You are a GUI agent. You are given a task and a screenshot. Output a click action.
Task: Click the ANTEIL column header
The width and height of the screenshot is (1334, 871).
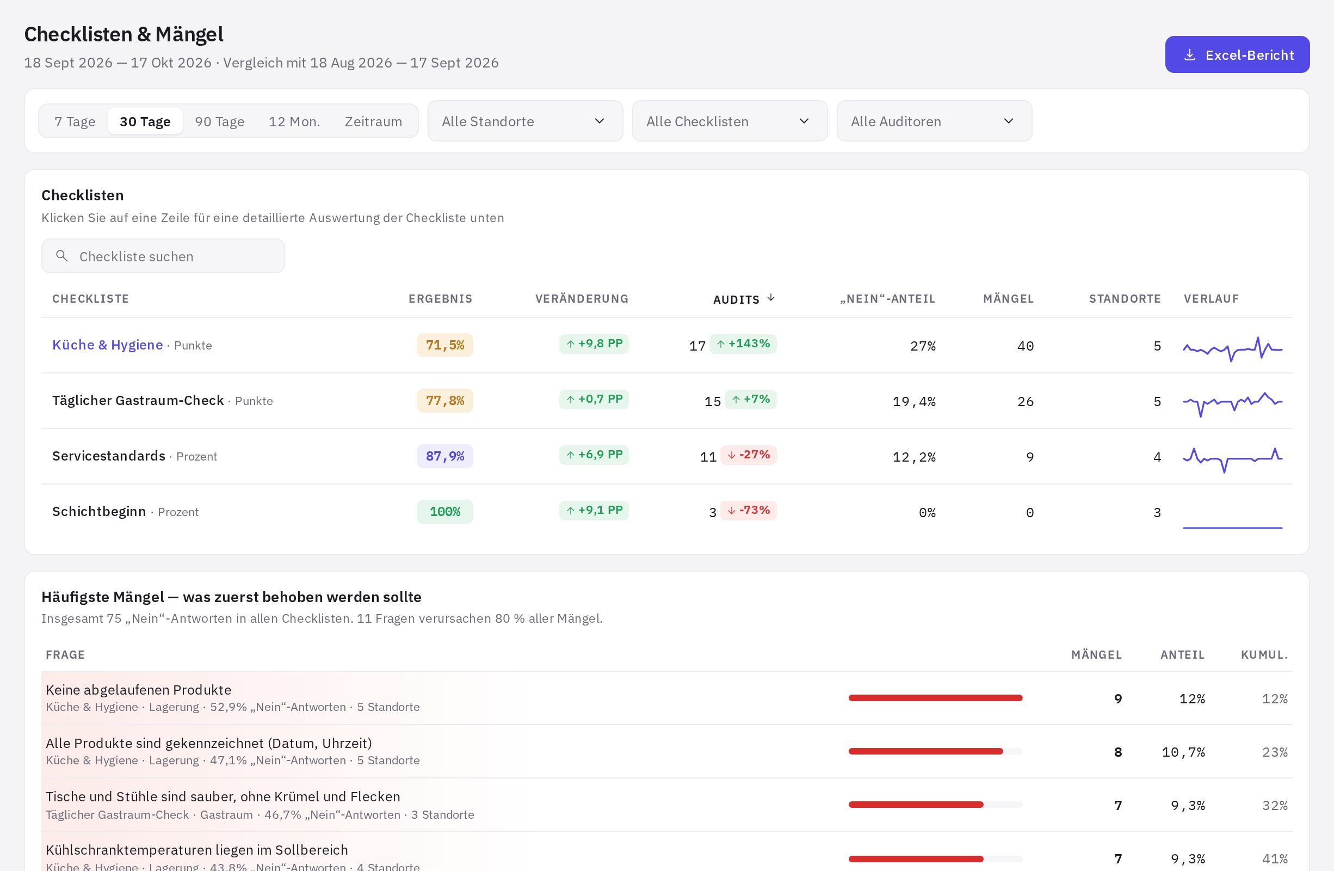[1182, 654]
